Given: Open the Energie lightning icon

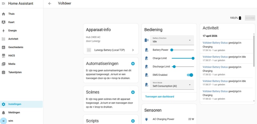Looking at the screenshot, I should pyautogui.click(x=4, y=30).
